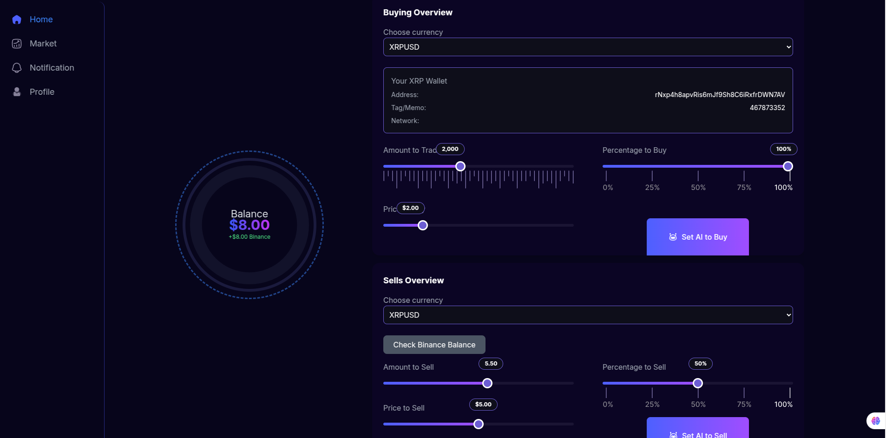
Task: Click the Percentage to Sell slider handle
Action: 697,383
